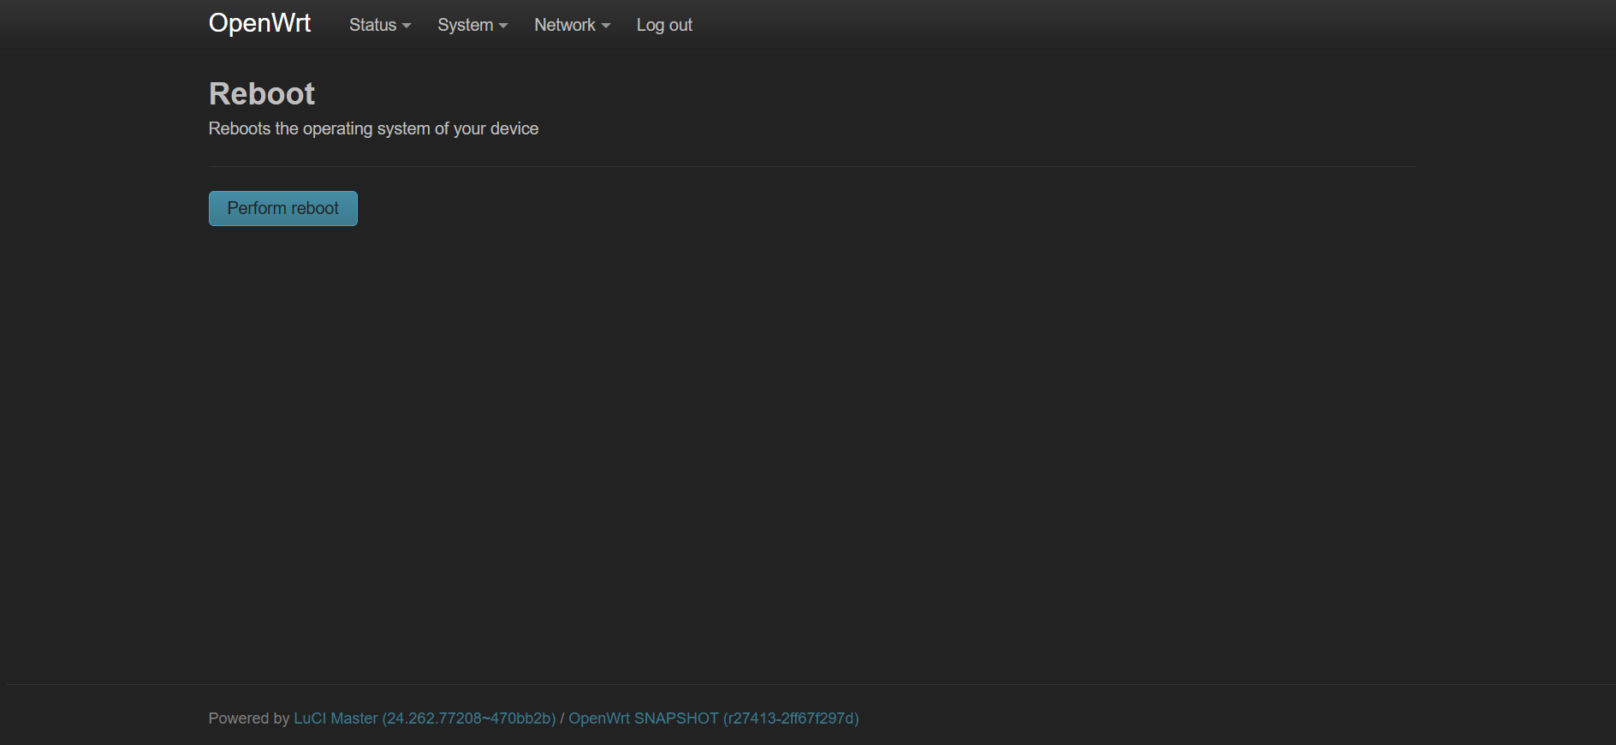1616x745 pixels.
Task: Open the OpenWrt SNAPSHOT build link
Action: click(x=714, y=718)
